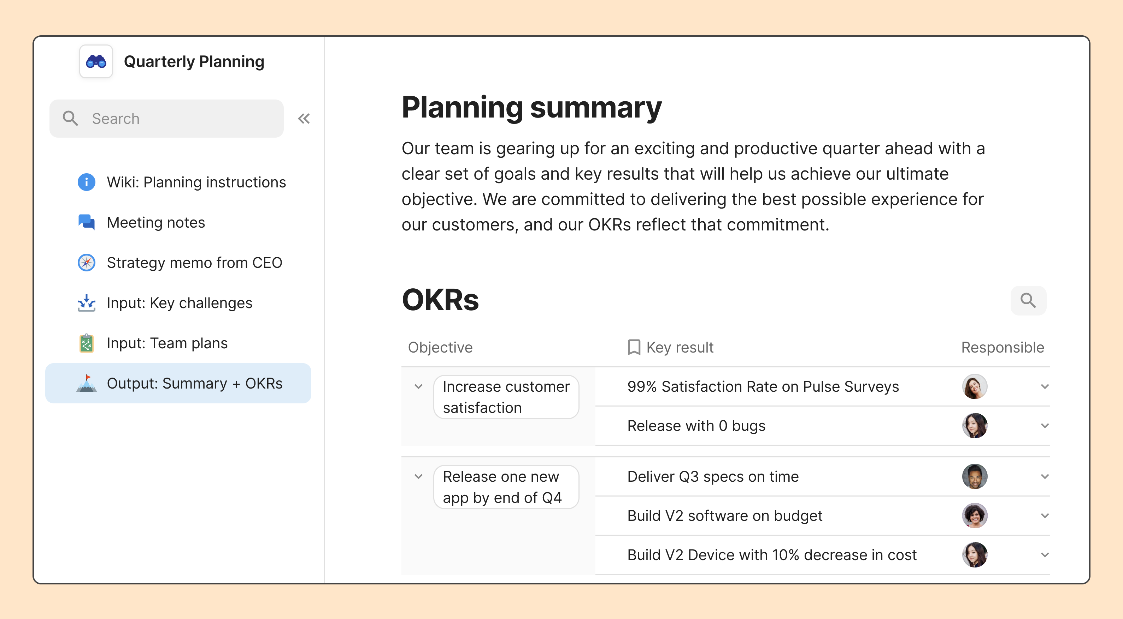Click the compass icon for Strategy memo
The height and width of the screenshot is (619, 1123).
pos(86,263)
